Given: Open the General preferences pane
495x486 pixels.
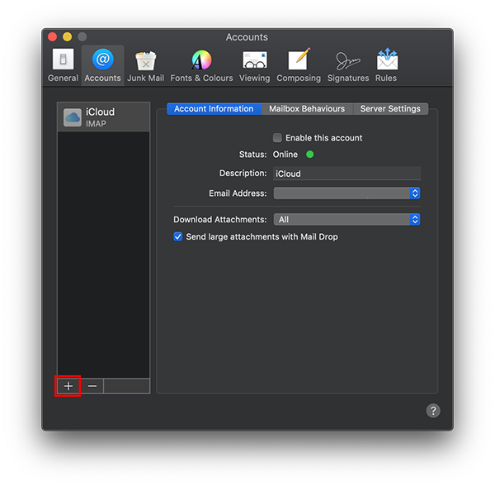Looking at the screenshot, I should point(63,65).
